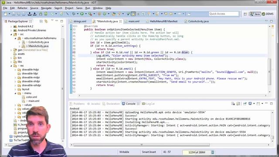Minimize the Package Explorer view
Viewport: 279px width, 157px height.
(57, 21)
